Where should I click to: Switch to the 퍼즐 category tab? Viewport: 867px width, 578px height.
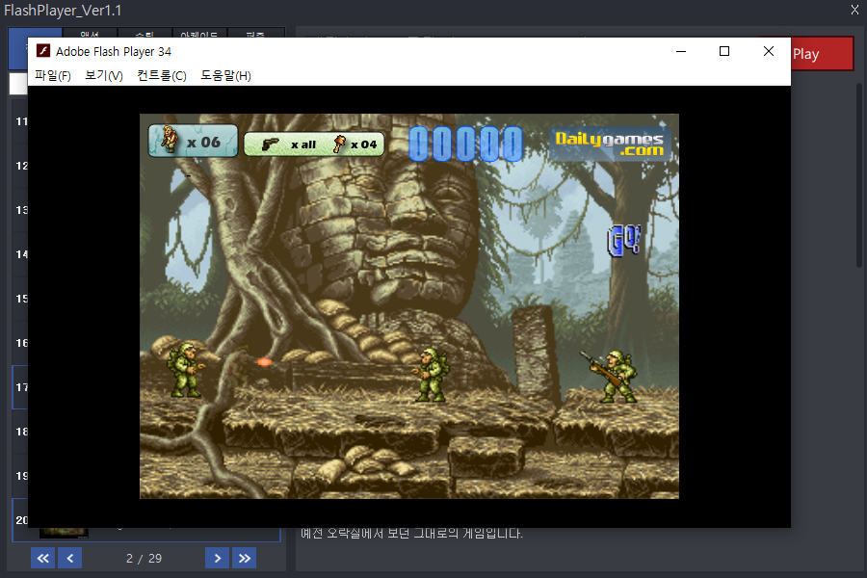(255, 33)
